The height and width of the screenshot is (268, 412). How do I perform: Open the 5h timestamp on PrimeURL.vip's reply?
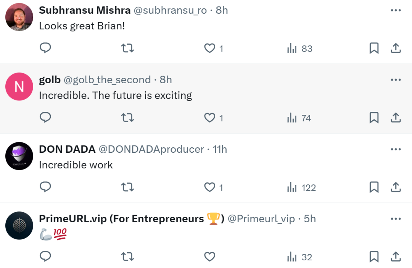click(310, 219)
